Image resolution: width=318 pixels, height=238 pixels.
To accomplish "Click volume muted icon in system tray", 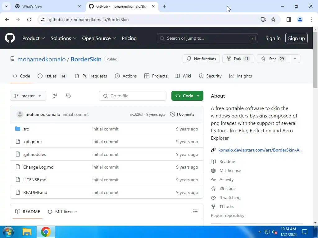I will (275, 232).
